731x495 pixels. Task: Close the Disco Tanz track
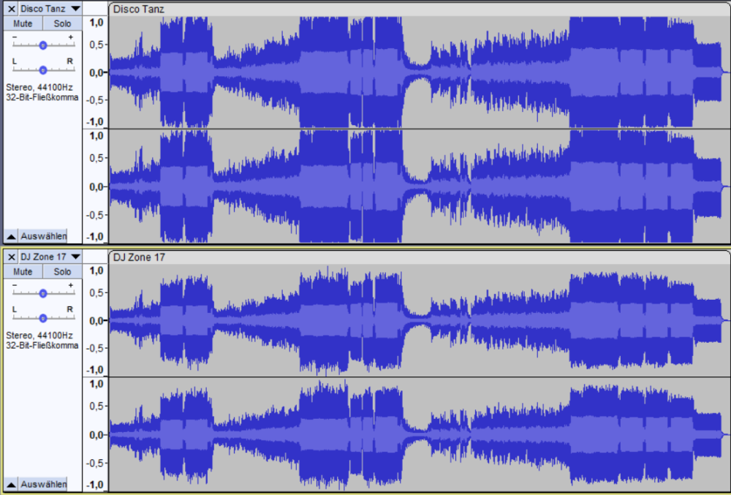[11, 9]
